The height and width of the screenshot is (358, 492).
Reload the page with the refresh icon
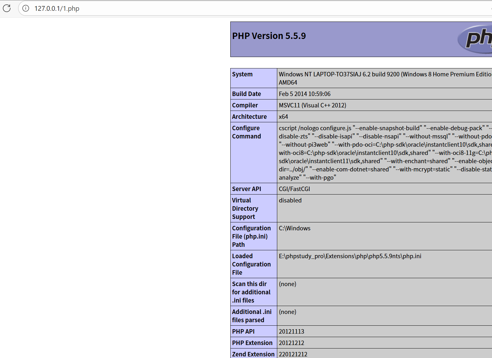[7, 8]
